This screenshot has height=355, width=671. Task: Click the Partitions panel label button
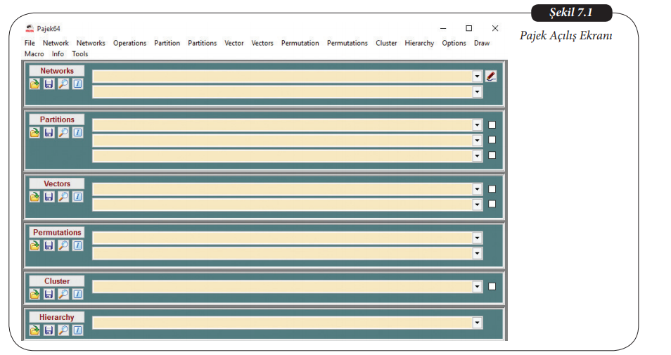click(x=56, y=120)
